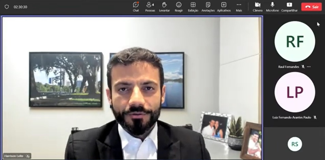
Task: Select the RF participant avatar
Action: [x=295, y=41]
